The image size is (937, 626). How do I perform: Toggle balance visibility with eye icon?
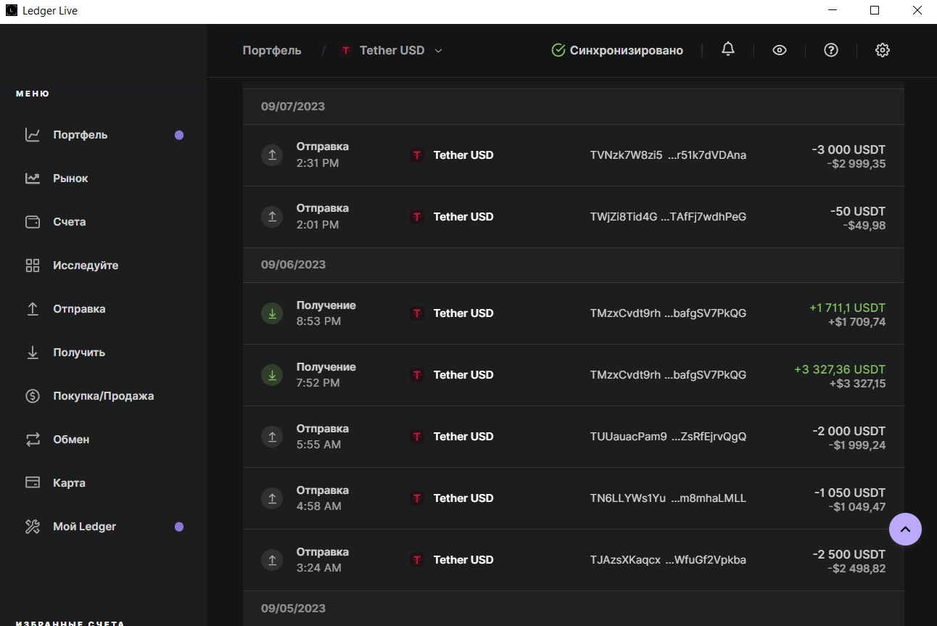coord(780,50)
